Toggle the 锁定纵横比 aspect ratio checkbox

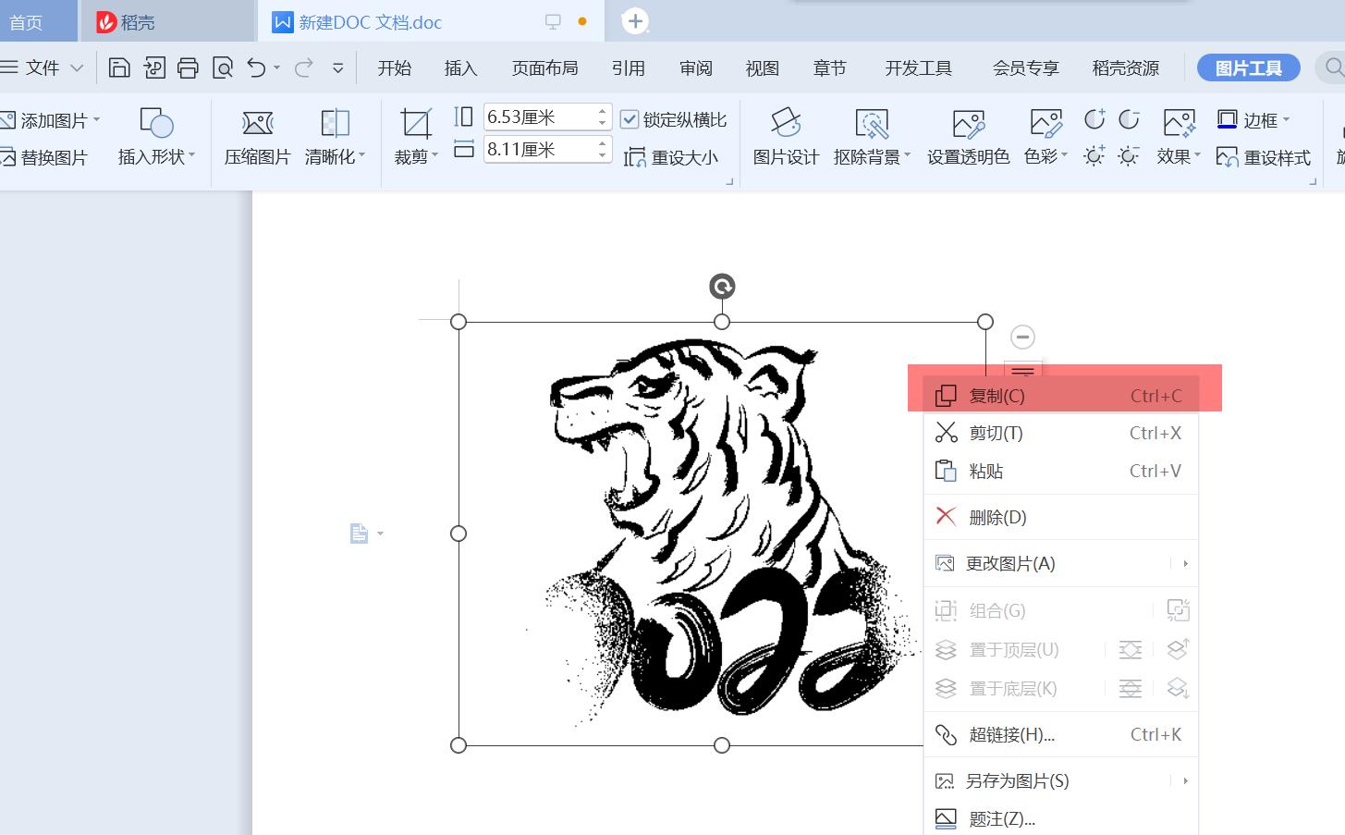pyautogui.click(x=630, y=117)
